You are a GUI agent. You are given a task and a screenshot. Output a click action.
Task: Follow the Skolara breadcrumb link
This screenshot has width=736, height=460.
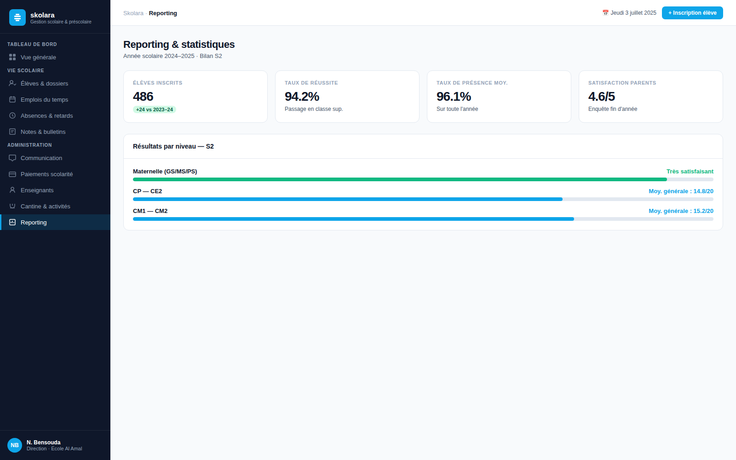tap(133, 13)
